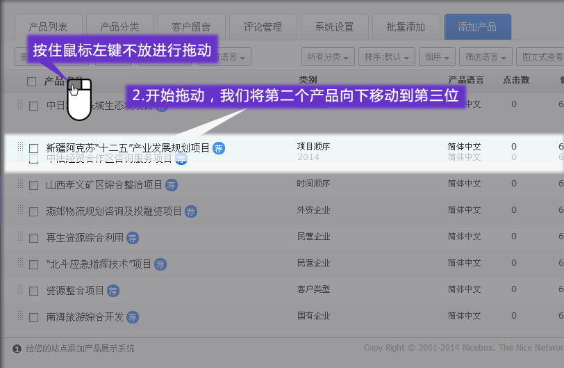Tick the checkbox for 资源整合项目 row
The height and width of the screenshot is (368, 564).
coord(33,291)
